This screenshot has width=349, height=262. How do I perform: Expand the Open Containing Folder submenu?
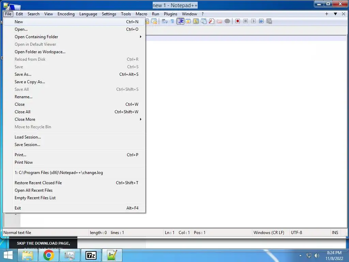click(x=75, y=37)
